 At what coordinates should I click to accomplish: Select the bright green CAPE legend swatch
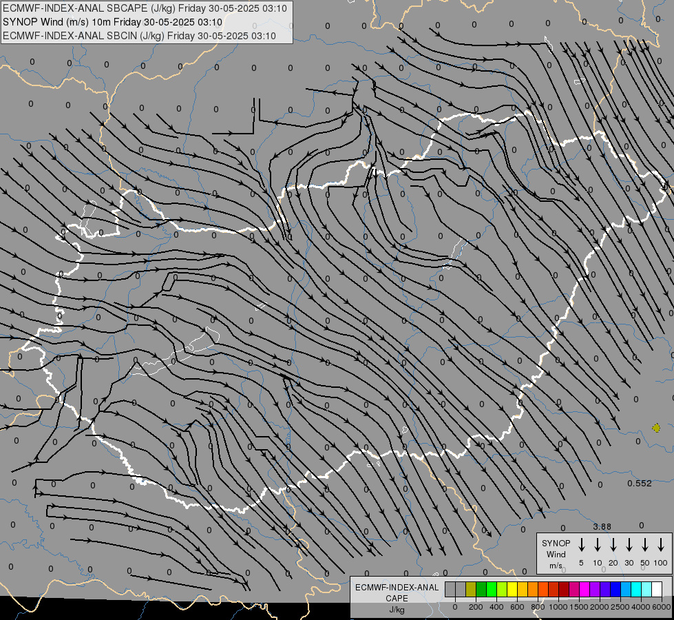(492, 590)
